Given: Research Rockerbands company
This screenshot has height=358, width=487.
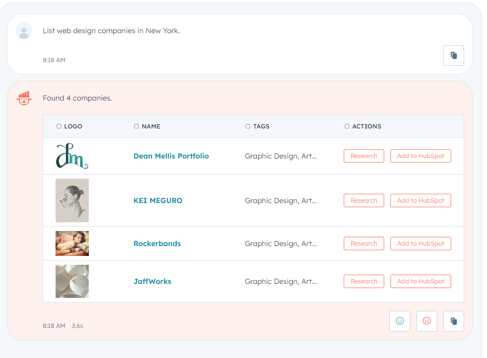Looking at the screenshot, I should pyautogui.click(x=364, y=244).
